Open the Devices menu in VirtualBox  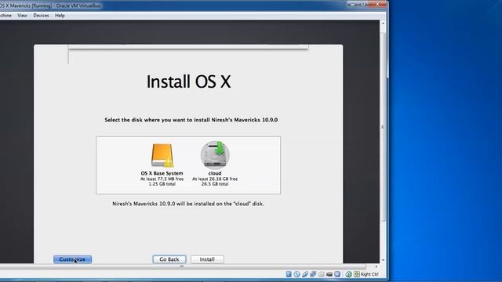(x=41, y=16)
